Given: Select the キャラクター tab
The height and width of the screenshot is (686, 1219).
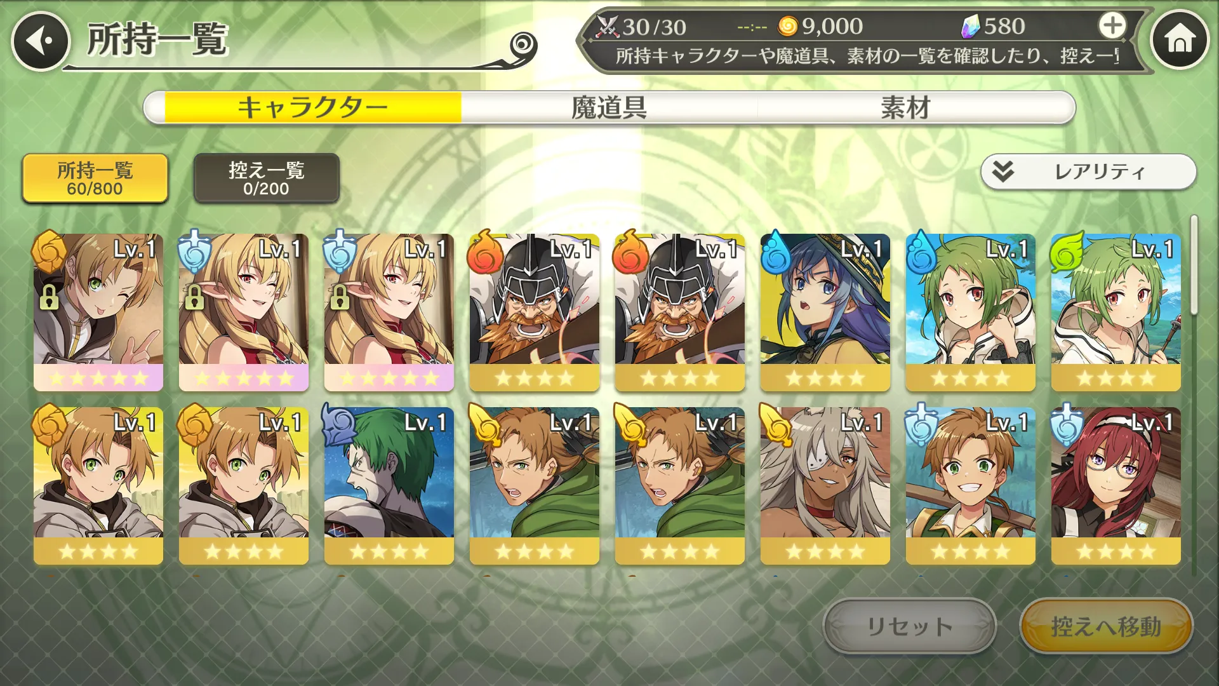Looking at the screenshot, I should [x=313, y=107].
